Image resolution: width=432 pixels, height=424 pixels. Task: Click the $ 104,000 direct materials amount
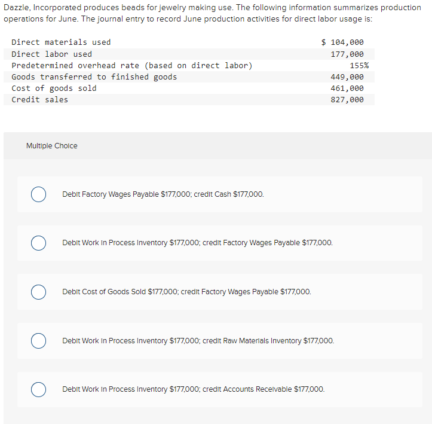point(342,42)
